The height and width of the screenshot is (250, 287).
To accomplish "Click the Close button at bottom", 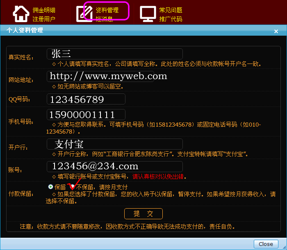I will (x=266, y=244).
